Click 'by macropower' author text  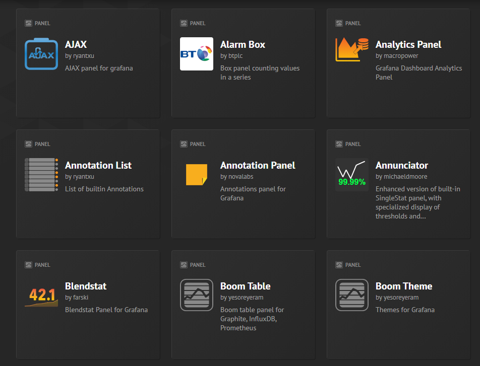(397, 56)
